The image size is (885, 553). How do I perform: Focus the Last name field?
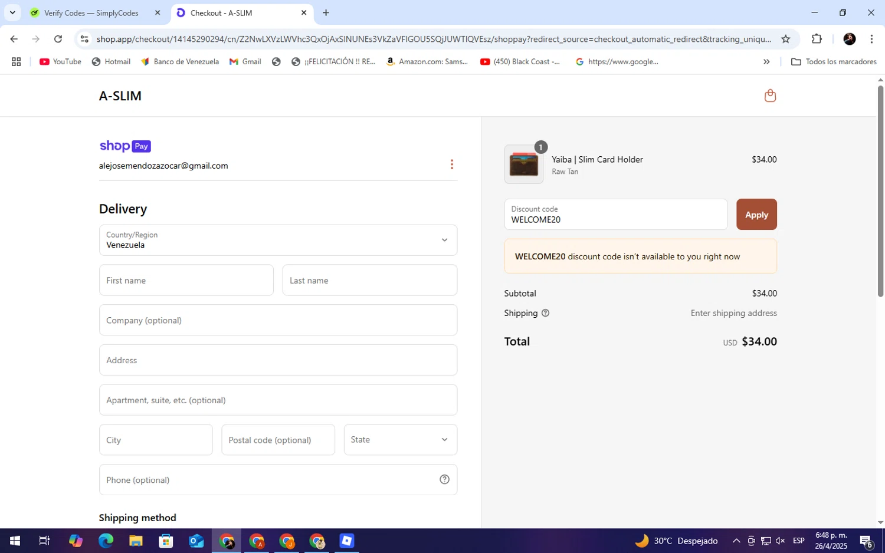(x=370, y=280)
